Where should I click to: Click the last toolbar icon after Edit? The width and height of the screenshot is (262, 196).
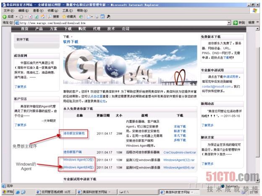click(x=109, y=17)
